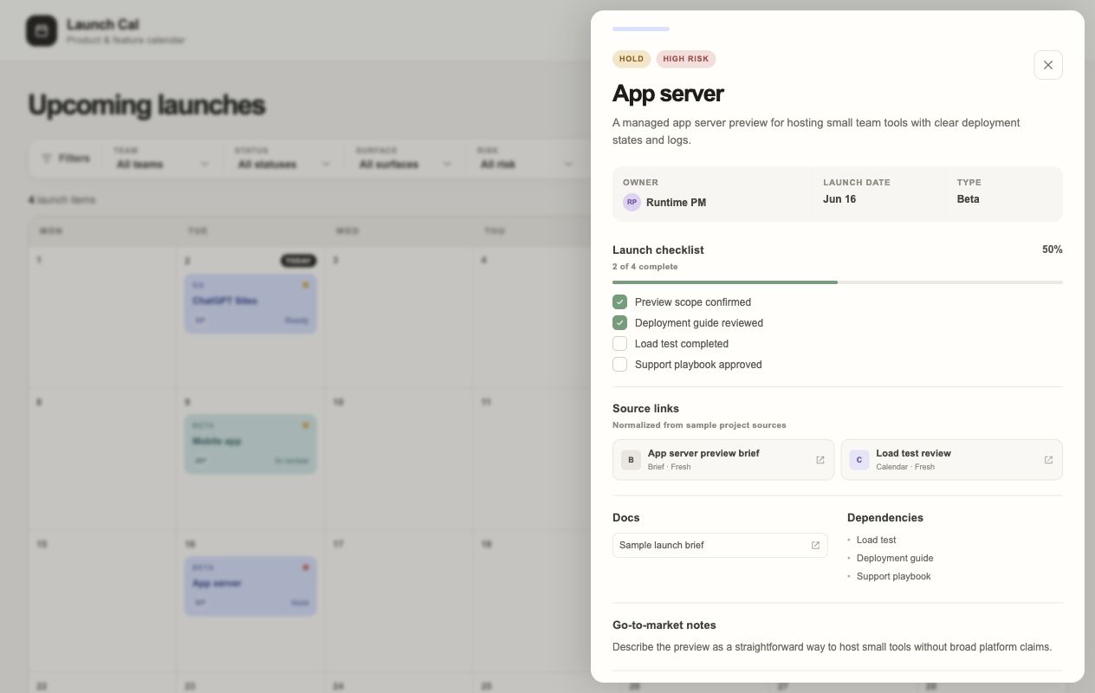Click the HOLD status badge
Image resolution: width=1095 pixels, height=693 pixels.
pyautogui.click(x=632, y=59)
